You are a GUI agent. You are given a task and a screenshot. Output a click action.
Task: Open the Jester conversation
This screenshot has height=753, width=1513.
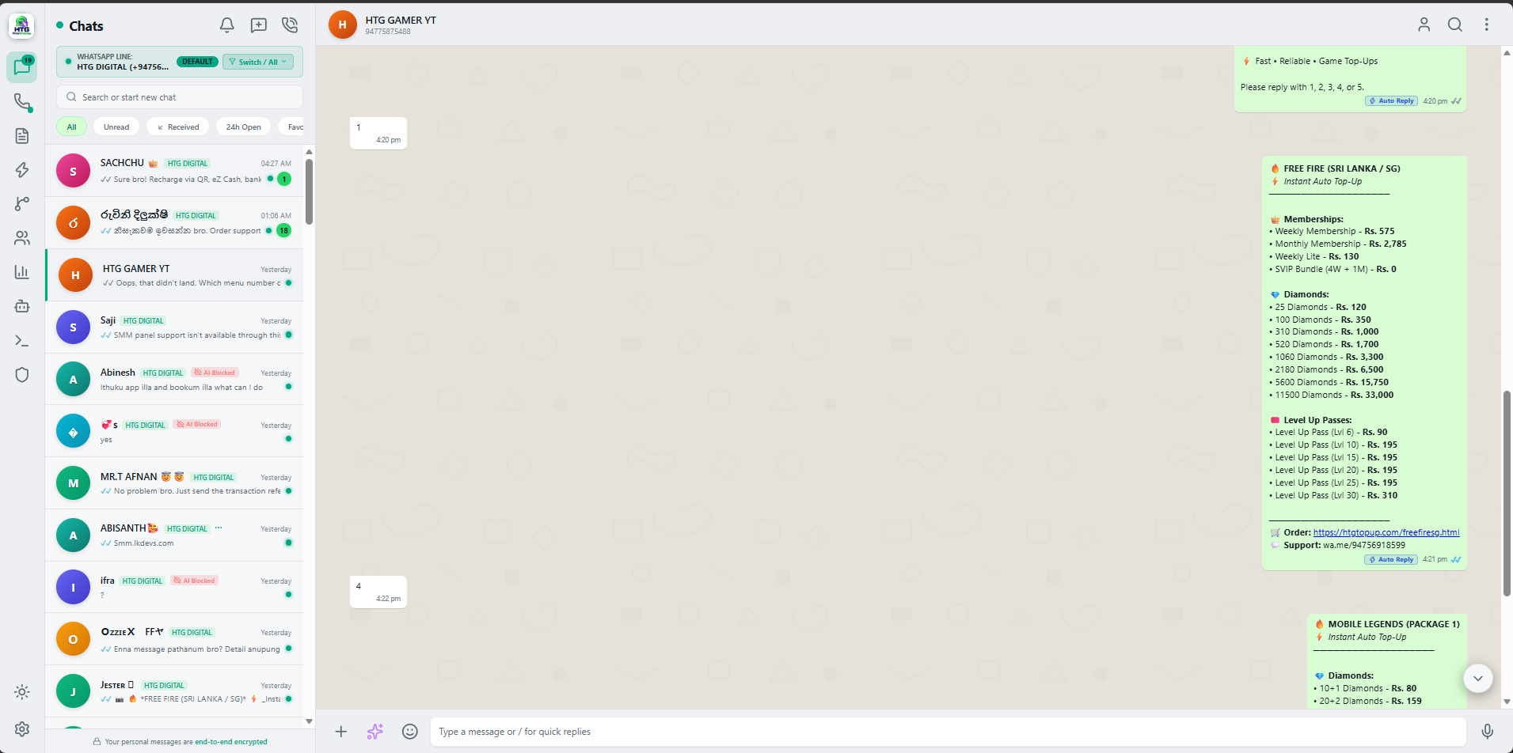coord(174,691)
